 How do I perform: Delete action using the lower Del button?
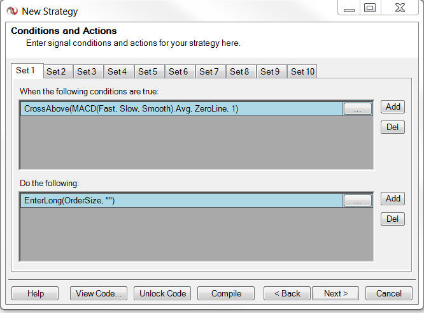(393, 219)
